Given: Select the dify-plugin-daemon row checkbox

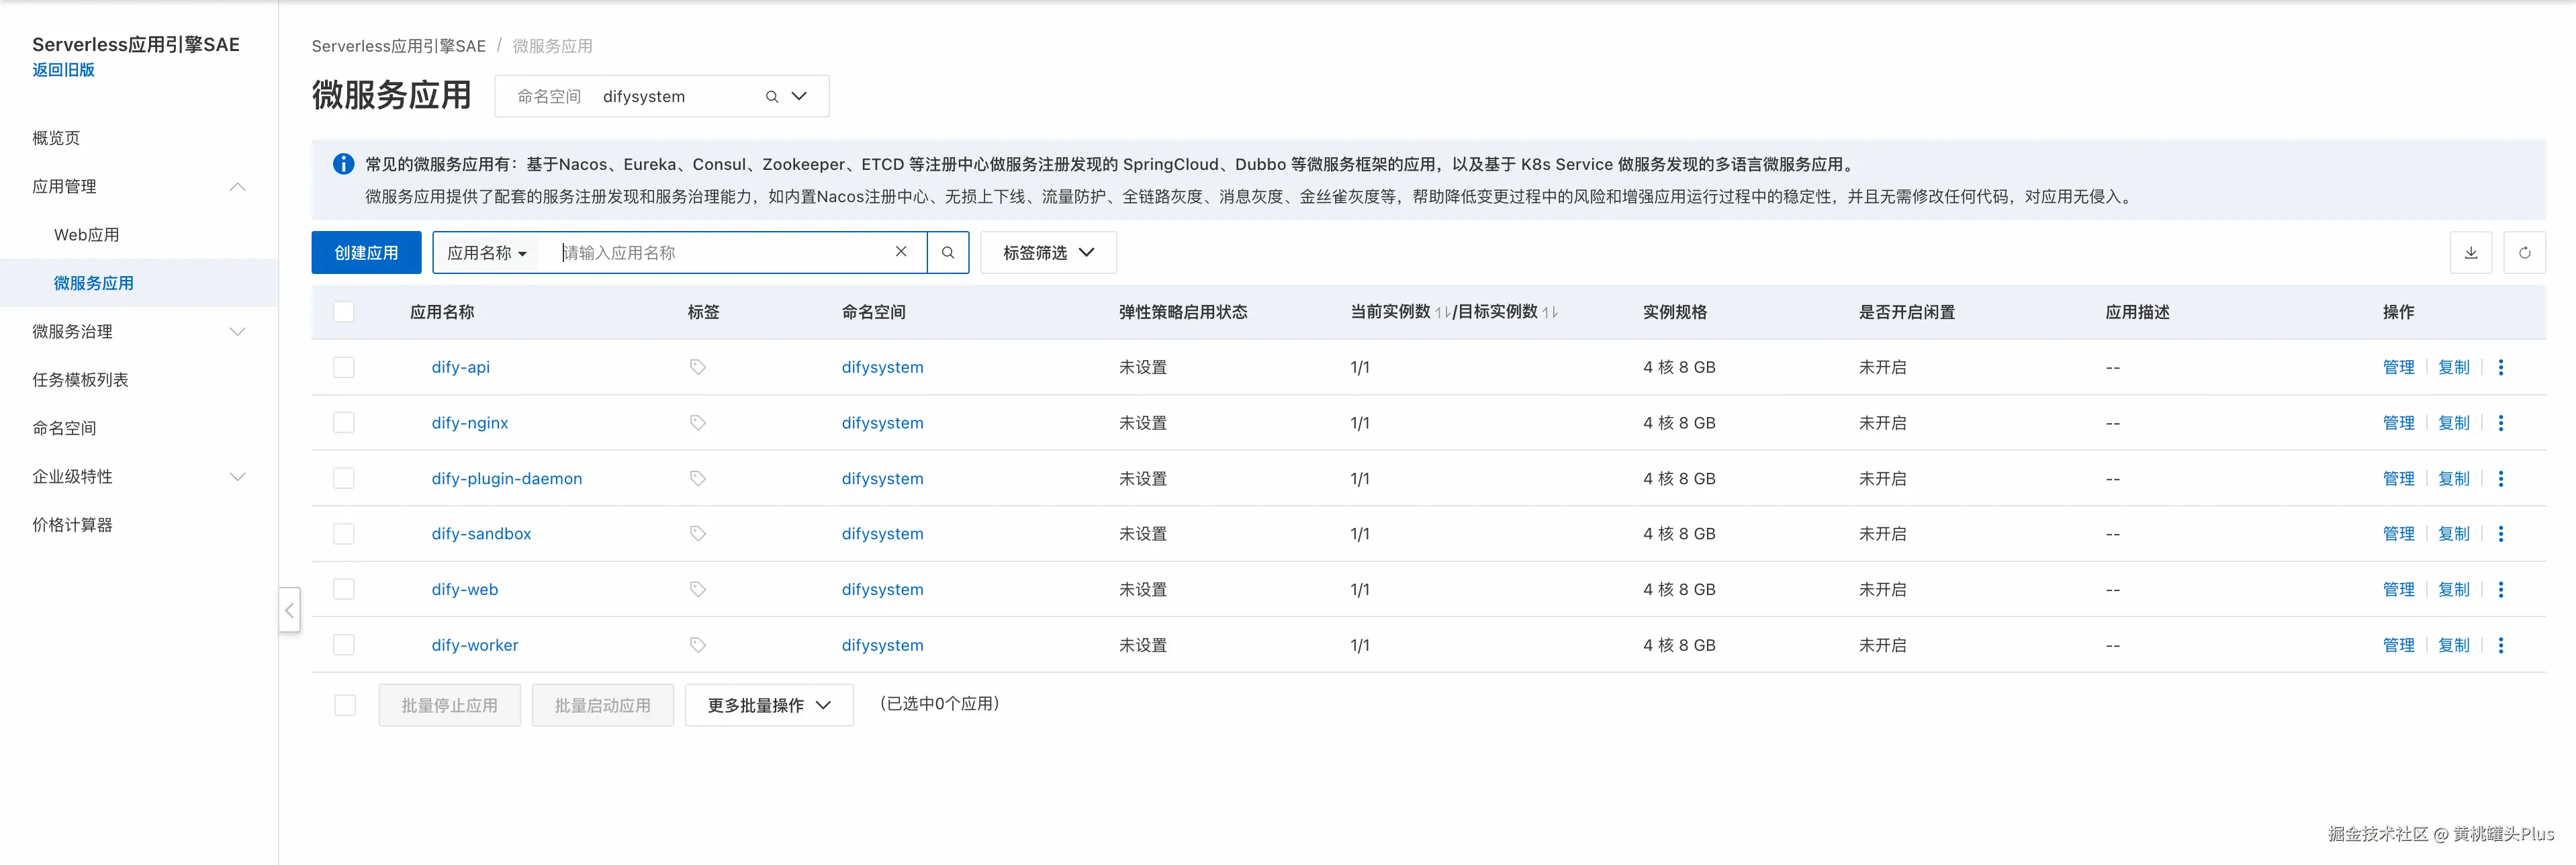Looking at the screenshot, I should (x=344, y=478).
